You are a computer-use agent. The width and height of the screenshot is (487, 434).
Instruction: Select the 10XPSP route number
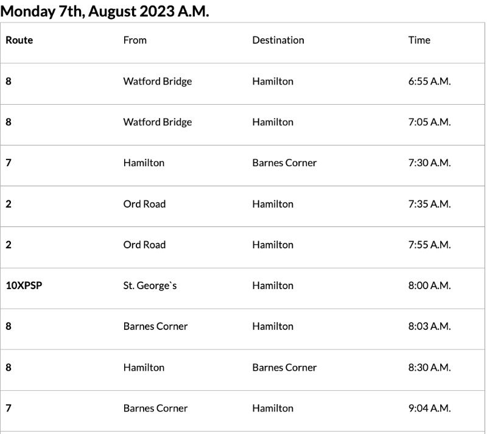click(x=24, y=285)
